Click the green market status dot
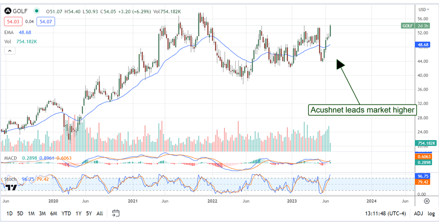 (x=36, y=11)
